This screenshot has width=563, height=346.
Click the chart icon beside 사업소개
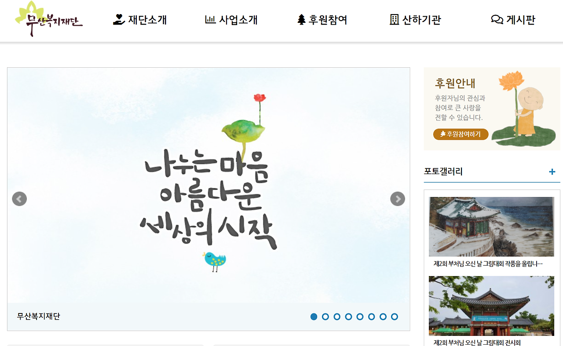210,19
